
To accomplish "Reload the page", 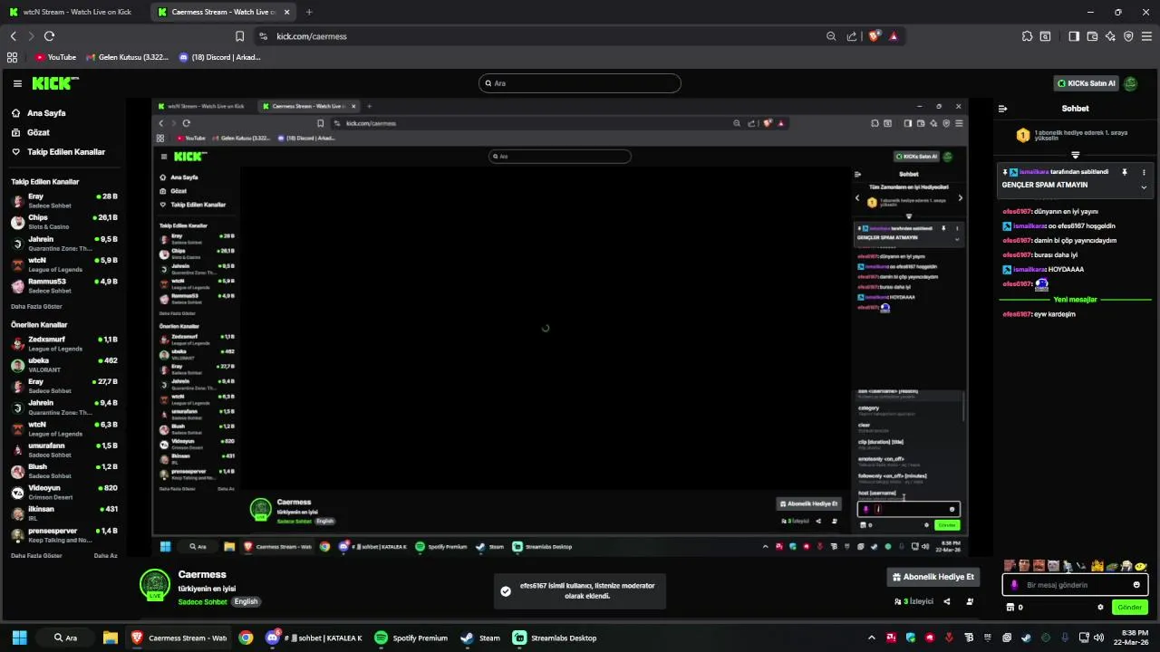I will point(49,36).
